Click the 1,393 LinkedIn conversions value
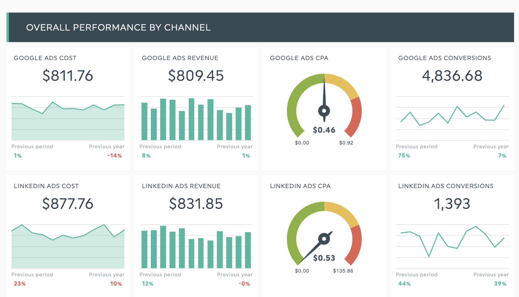 tap(452, 204)
